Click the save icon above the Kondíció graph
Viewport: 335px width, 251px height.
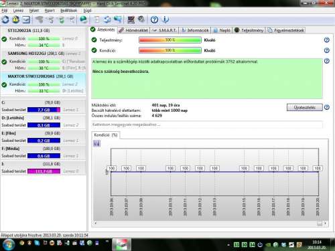(x=96, y=143)
